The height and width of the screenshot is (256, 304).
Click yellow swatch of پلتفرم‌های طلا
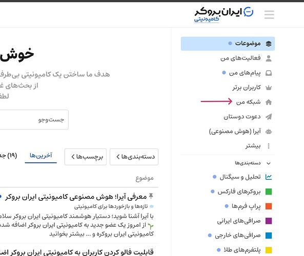269,250
